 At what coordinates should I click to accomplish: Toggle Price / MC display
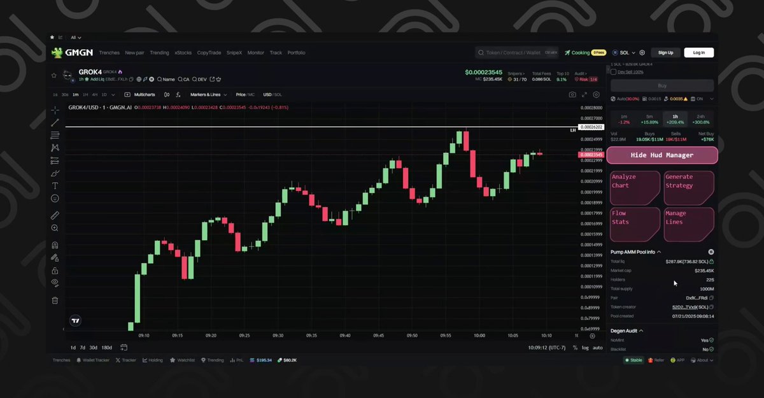coord(245,94)
